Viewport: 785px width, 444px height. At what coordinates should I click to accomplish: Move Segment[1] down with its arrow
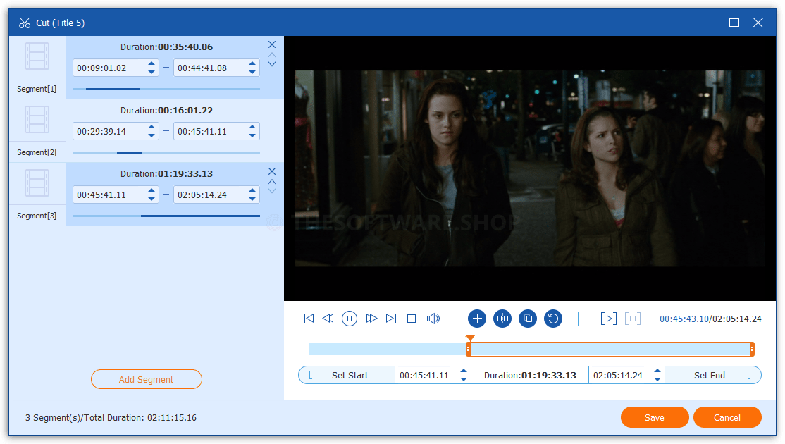point(272,64)
